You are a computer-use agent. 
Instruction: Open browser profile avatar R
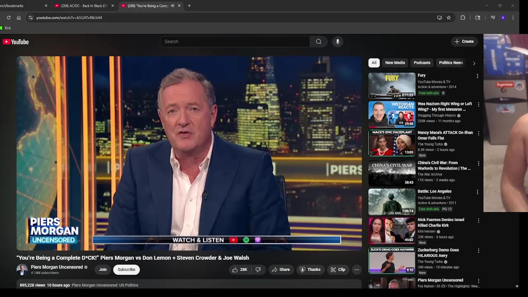tap(503, 18)
